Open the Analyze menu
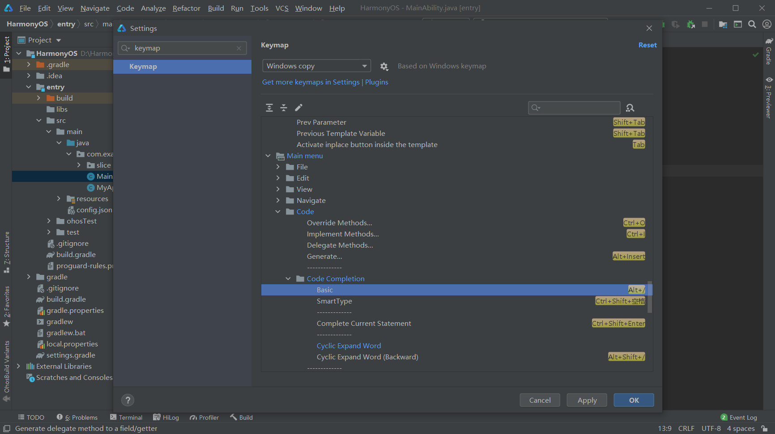 pos(153,8)
